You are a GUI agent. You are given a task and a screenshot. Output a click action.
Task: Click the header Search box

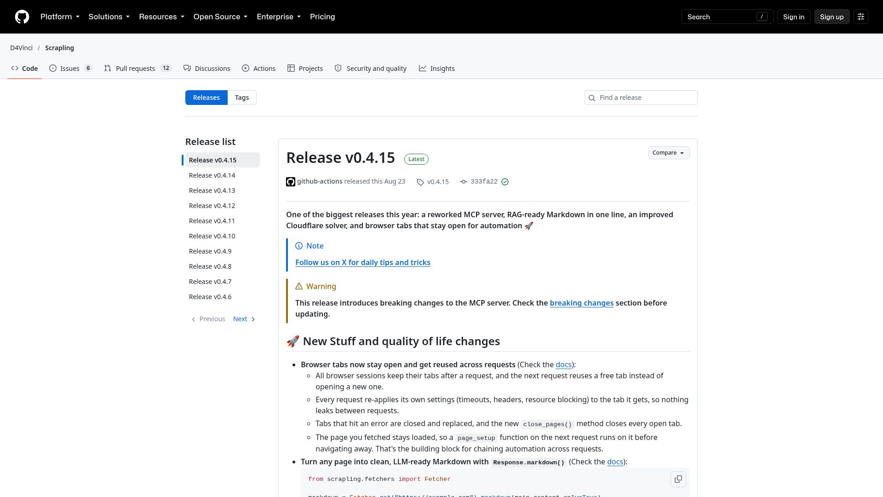727,17
